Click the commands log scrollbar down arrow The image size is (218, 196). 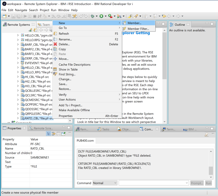pos(211,177)
